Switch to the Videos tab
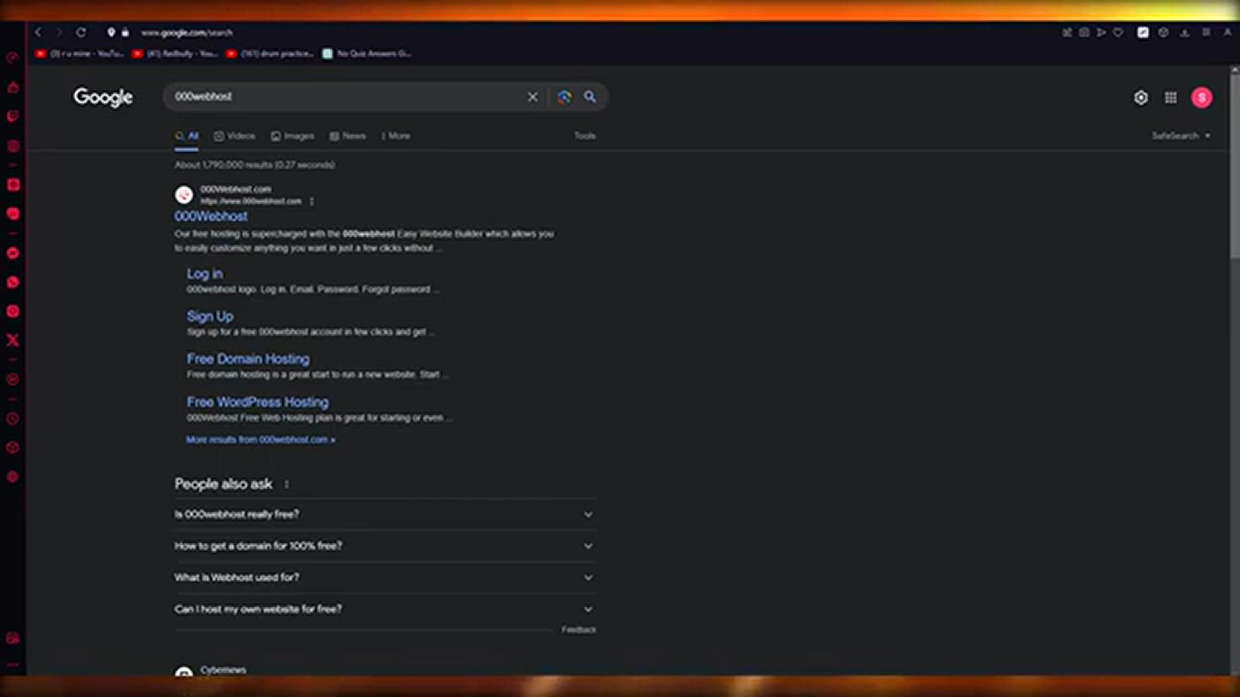This screenshot has height=697, width=1240. coord(234,136)
